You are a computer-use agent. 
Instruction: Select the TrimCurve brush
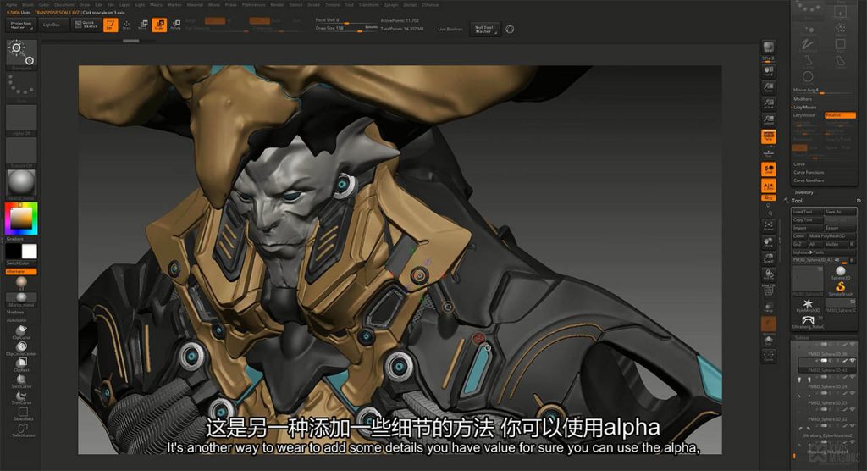(21, 397)
